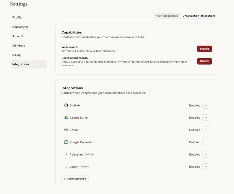Open the Google Drive row options menu

(206, 117)
